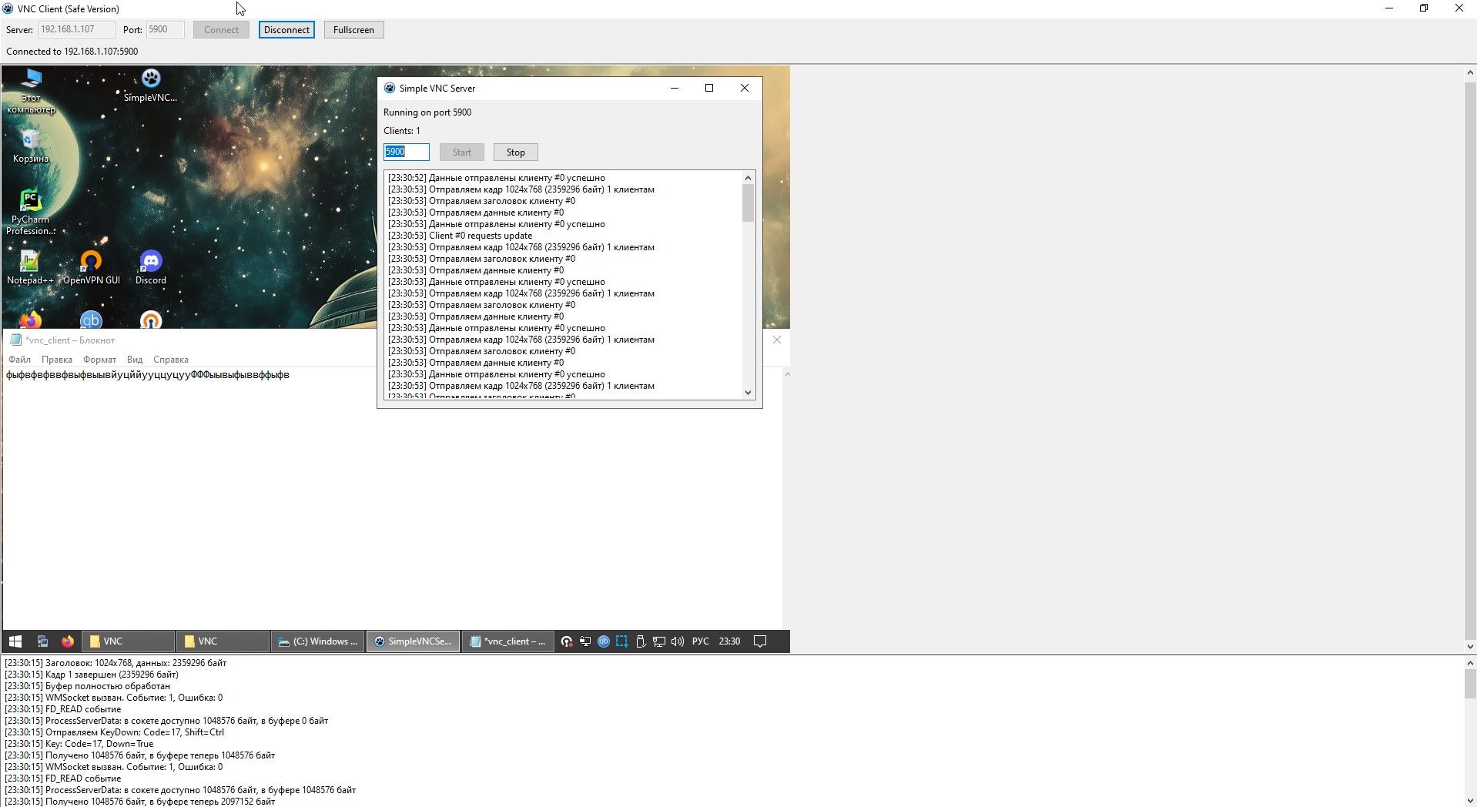1477x807 pixels.
Task: Click the 'Key: Code=17, Down=True' log line
Action: [79, 744]
